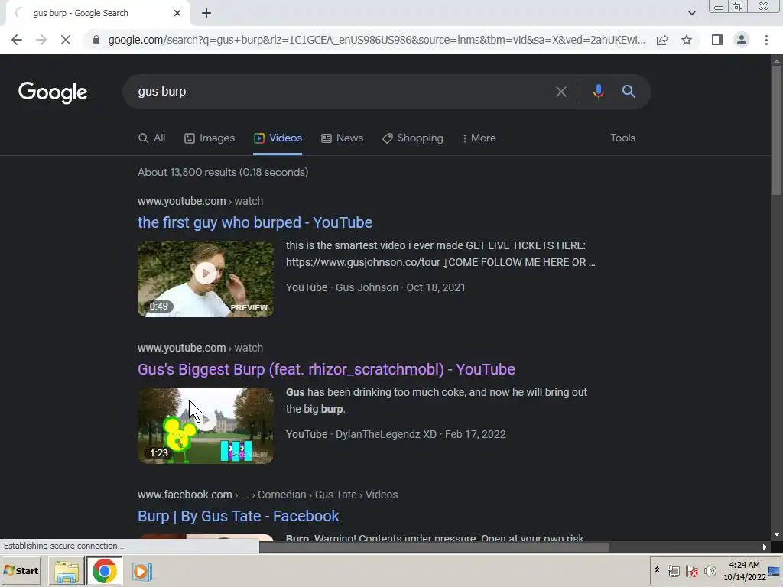Open a new browser tab
The width and height of the screenshot is (783, 587).
coord(206,14)
